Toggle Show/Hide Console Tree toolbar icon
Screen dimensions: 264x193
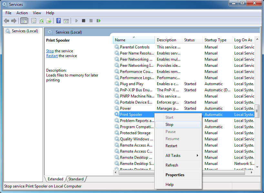(24, 21)
